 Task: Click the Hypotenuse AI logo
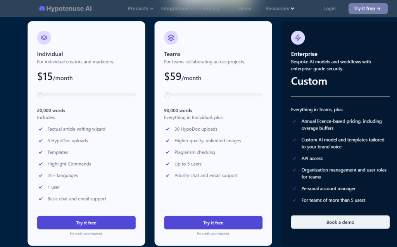click(65, 9)
